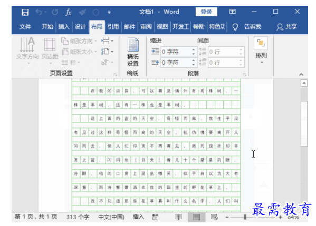Click the circle icon in the quick access toolbar
This screenshot has width=316, height=226.
tap(95, 12)
